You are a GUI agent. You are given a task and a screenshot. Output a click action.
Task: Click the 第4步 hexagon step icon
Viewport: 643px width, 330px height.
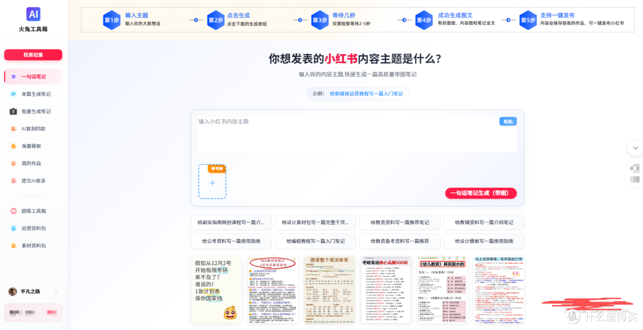[x=424, y=20]
